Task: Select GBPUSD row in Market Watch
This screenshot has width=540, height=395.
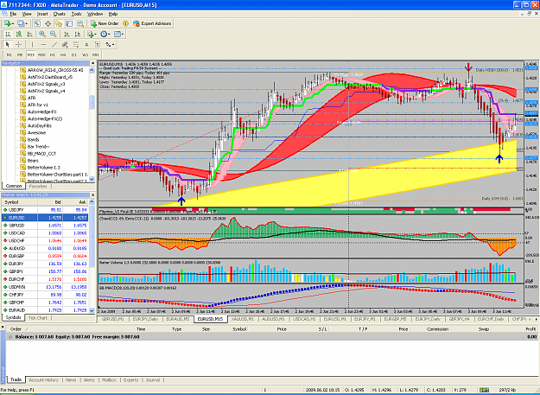Action: [45, 226]
